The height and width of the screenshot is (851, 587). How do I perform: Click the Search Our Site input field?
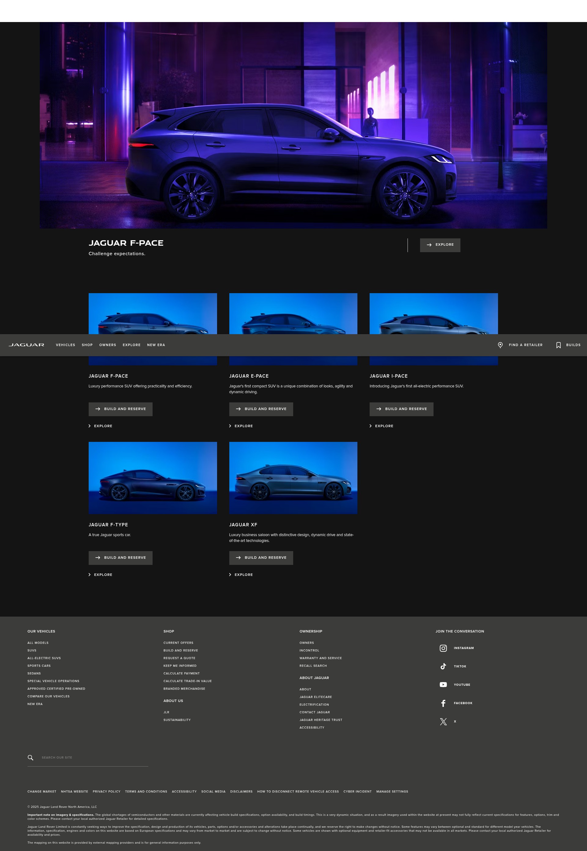(87, 757)
